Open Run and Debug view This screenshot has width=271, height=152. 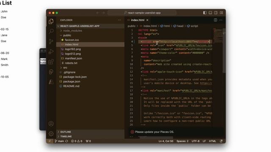pos(51,52)
